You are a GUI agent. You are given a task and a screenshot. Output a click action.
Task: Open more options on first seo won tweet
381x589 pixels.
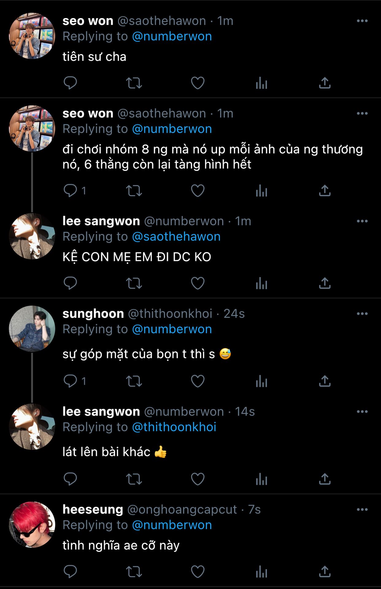click(x=362, y=21)
